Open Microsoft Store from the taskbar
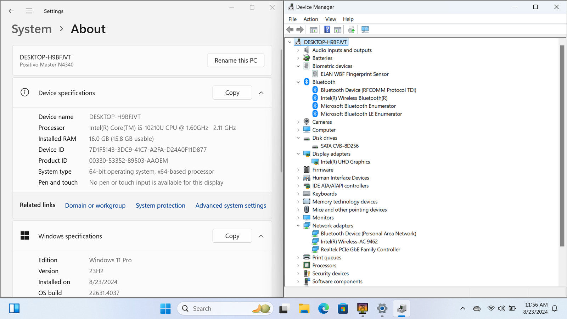The width and height of the screenshot is (567, 319). (x=343, y=309)
